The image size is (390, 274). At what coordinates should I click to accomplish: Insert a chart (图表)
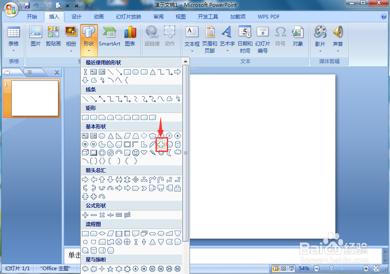130,36
